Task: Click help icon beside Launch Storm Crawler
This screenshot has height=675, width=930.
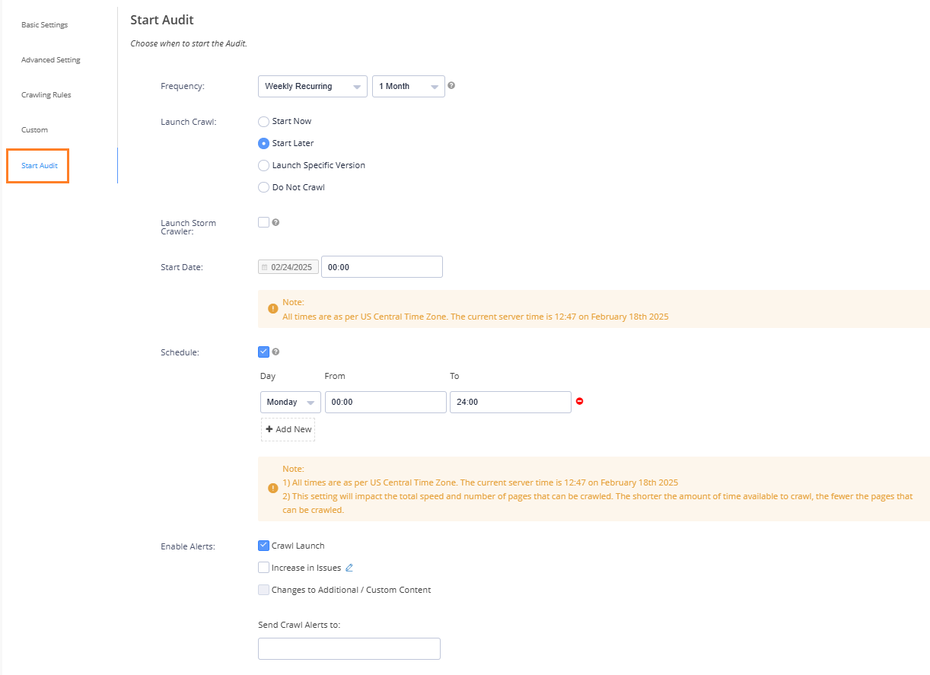Action: coord(275,222)
